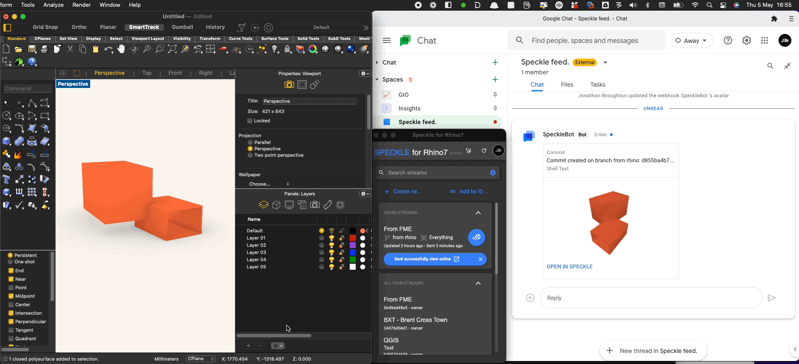Click the red color swatch for Layer 01
Screen dimensions: 799x364
353,238
